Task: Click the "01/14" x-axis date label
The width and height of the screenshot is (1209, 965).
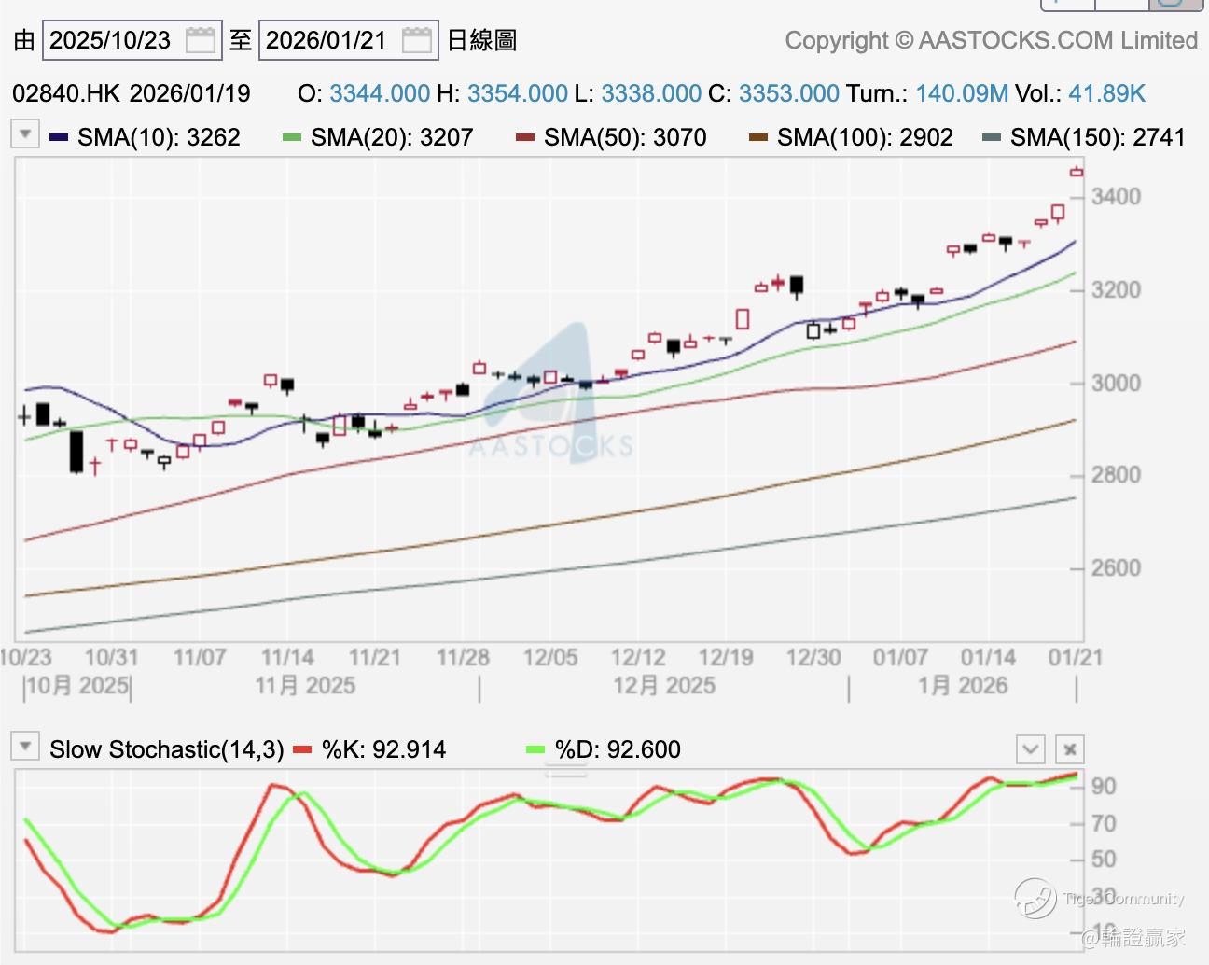Action: (x=988, y=657)
